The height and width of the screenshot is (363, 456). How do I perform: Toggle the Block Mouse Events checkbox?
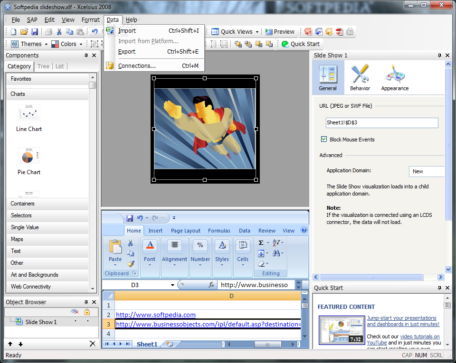pos(323,139)
